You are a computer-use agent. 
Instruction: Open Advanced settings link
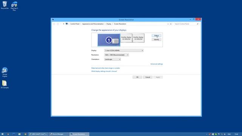[157, 64]
